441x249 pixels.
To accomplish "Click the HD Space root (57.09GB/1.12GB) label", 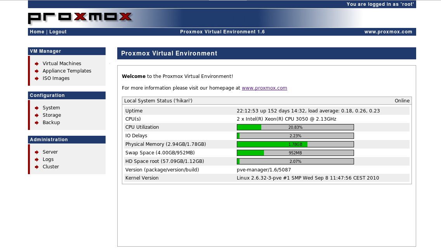I will tap(165, 161).
